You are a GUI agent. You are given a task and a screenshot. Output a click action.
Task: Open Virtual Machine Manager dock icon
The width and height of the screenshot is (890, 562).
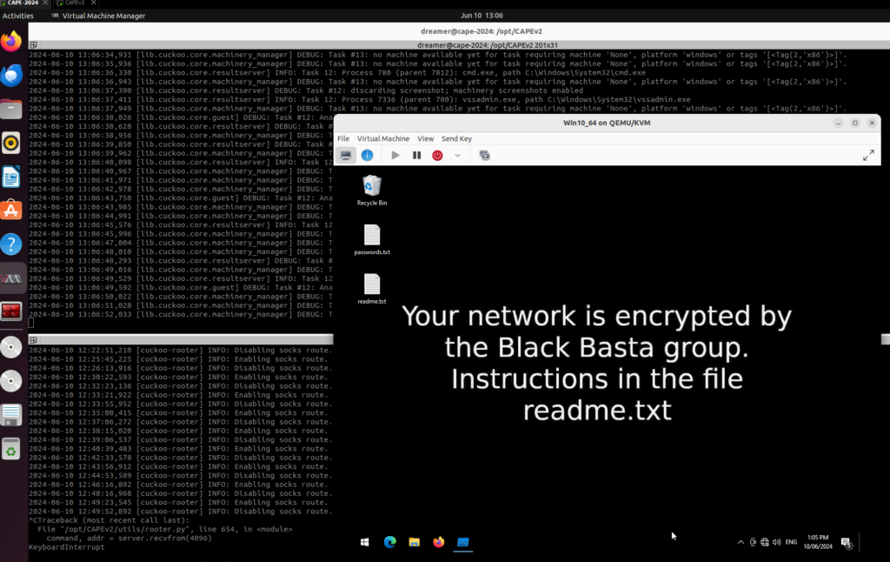(x=11, y=278)
